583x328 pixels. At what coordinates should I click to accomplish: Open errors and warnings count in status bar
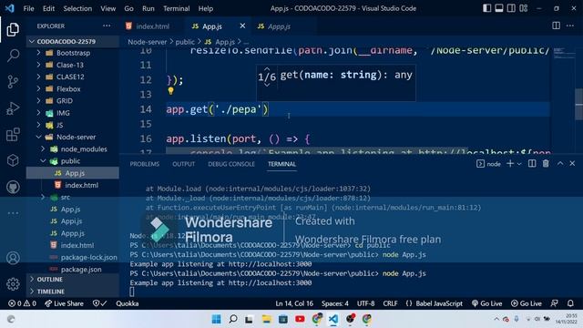(22, 303)
